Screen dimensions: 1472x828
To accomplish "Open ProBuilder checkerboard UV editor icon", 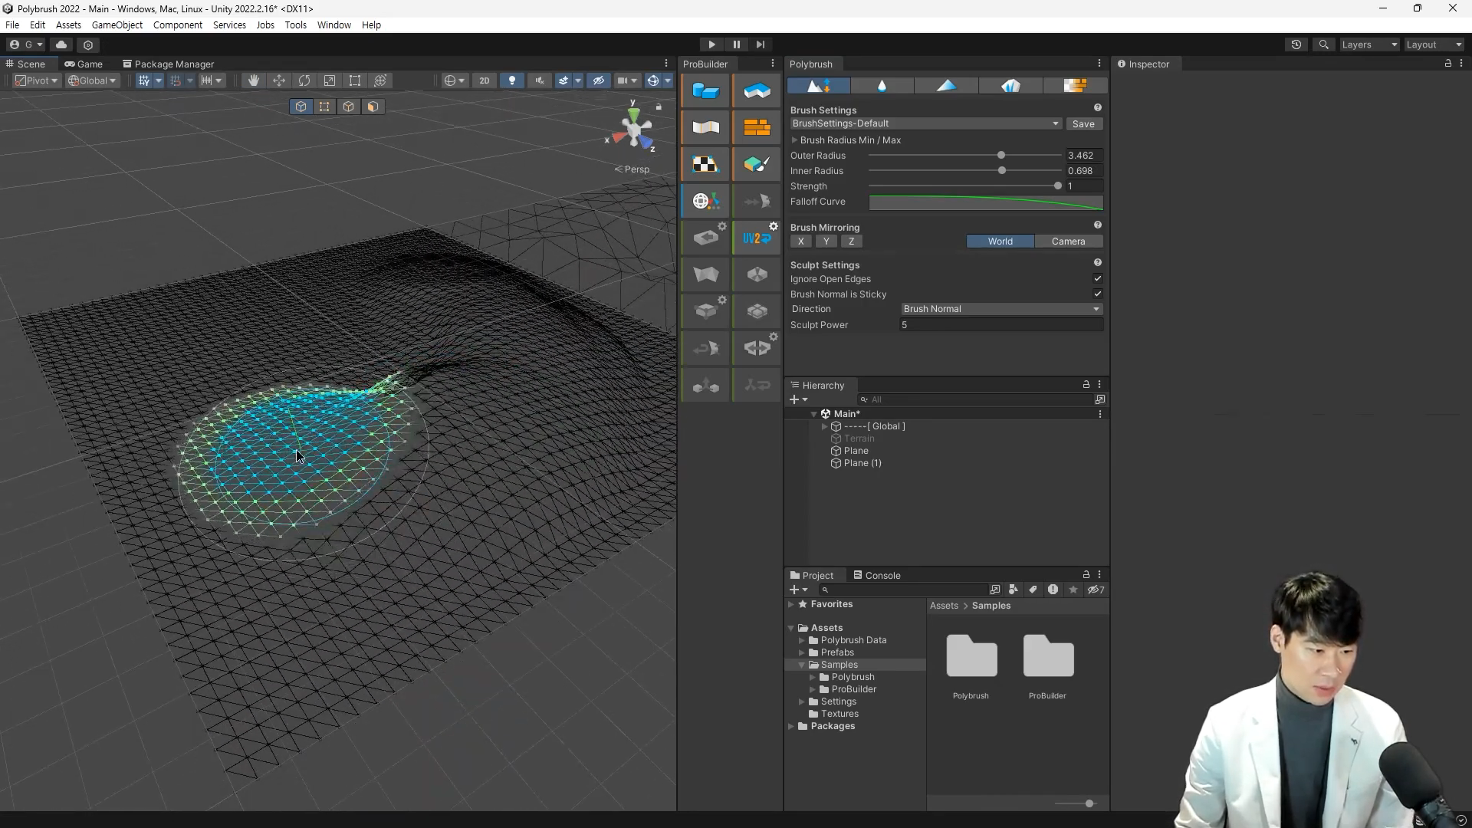I will [x=705, y=165].
